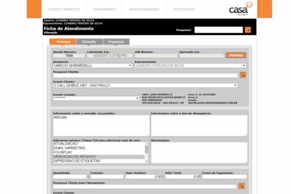291x194 pixels.
Task: Switch to the Principal tab
Action: point(63,42)
